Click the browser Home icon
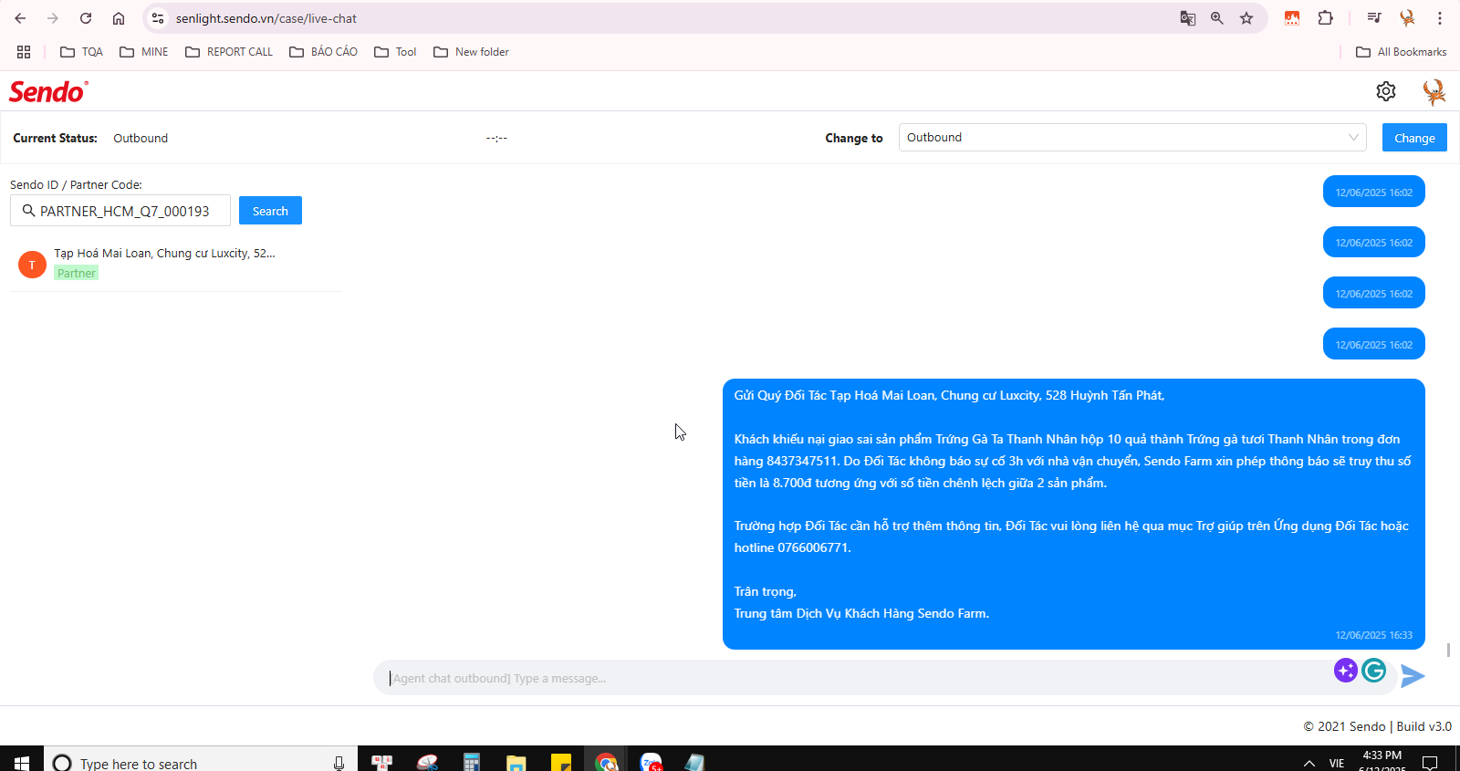This screenshot has height=771, width=1460. coord(119,18)
